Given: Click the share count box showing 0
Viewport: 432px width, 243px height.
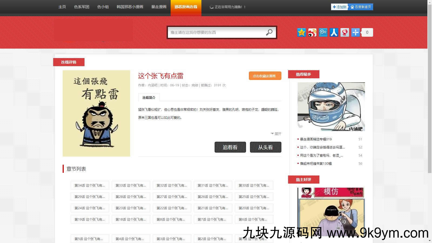Looking at the screenshot, I should click(367, 32).
